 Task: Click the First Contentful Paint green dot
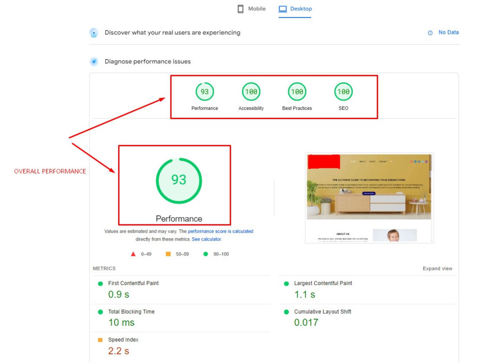click(x=100, y=284)
